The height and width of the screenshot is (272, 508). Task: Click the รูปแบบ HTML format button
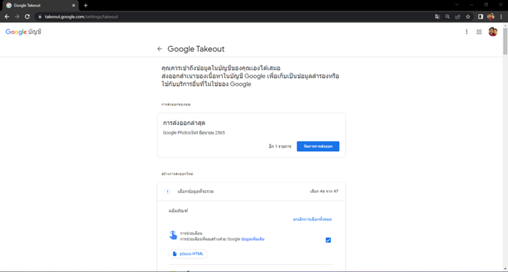coord(188,254)
